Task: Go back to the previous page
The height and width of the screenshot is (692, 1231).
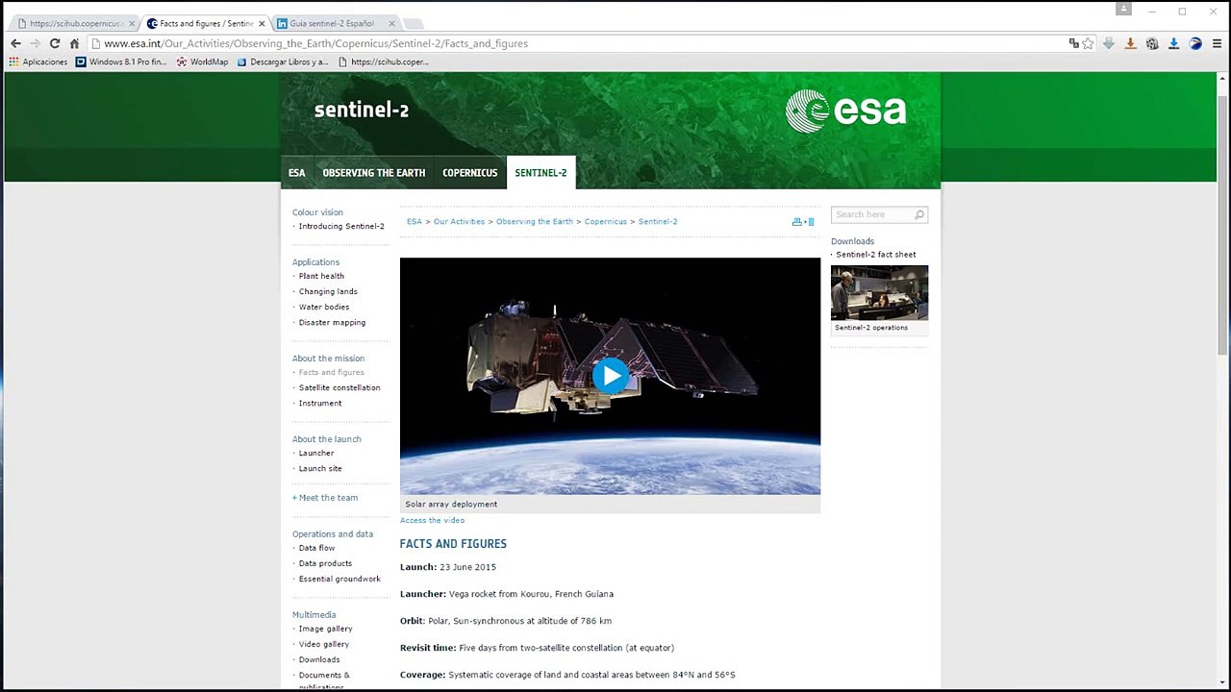Action: click(15, 43)
